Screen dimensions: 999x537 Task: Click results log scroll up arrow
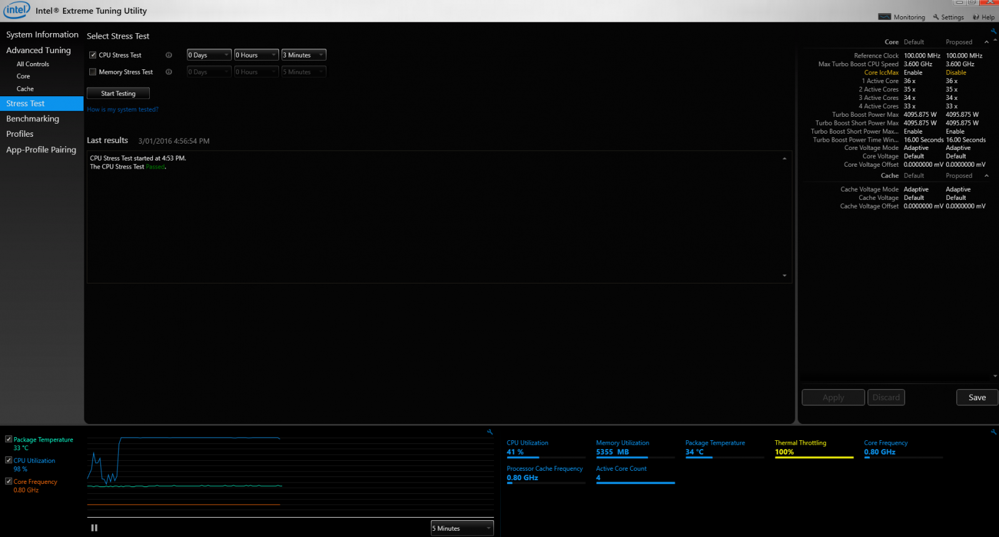pos(784,159)
